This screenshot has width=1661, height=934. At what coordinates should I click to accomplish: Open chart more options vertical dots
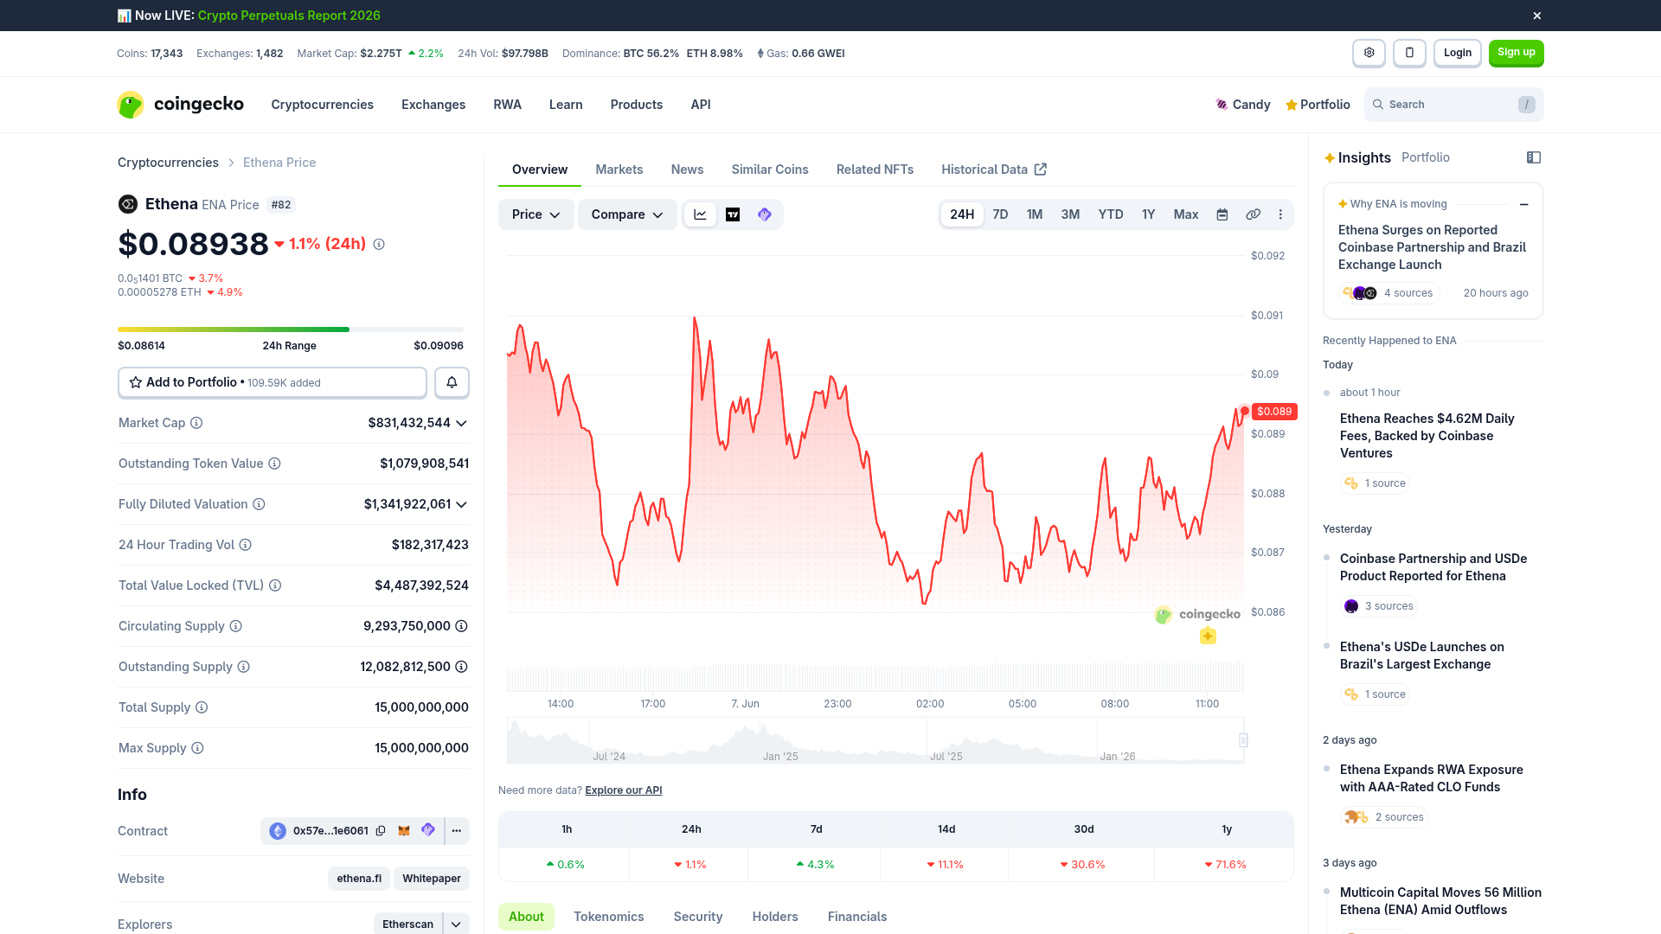(1280, 214)
